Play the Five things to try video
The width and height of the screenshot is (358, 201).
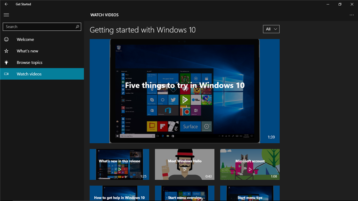(185, 100)
